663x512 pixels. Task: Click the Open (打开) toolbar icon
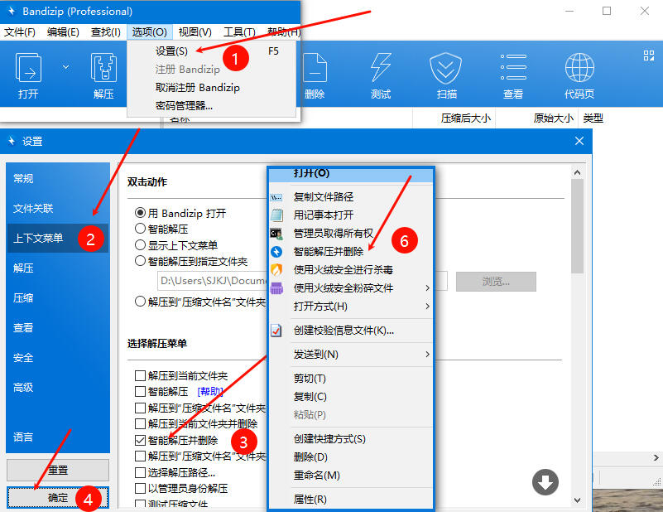coord(28,67)
